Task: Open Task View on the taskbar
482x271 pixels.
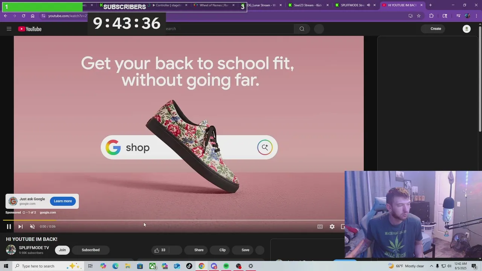Action: [90, 266]
